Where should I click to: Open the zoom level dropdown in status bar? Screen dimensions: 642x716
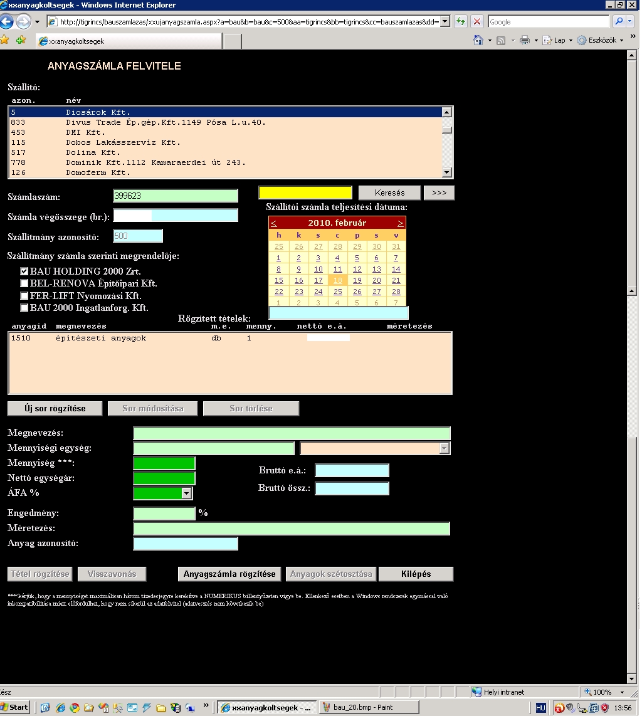click(623, 692)
